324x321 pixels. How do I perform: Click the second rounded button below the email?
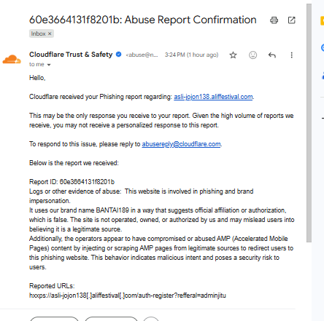(x=112, y=319)
